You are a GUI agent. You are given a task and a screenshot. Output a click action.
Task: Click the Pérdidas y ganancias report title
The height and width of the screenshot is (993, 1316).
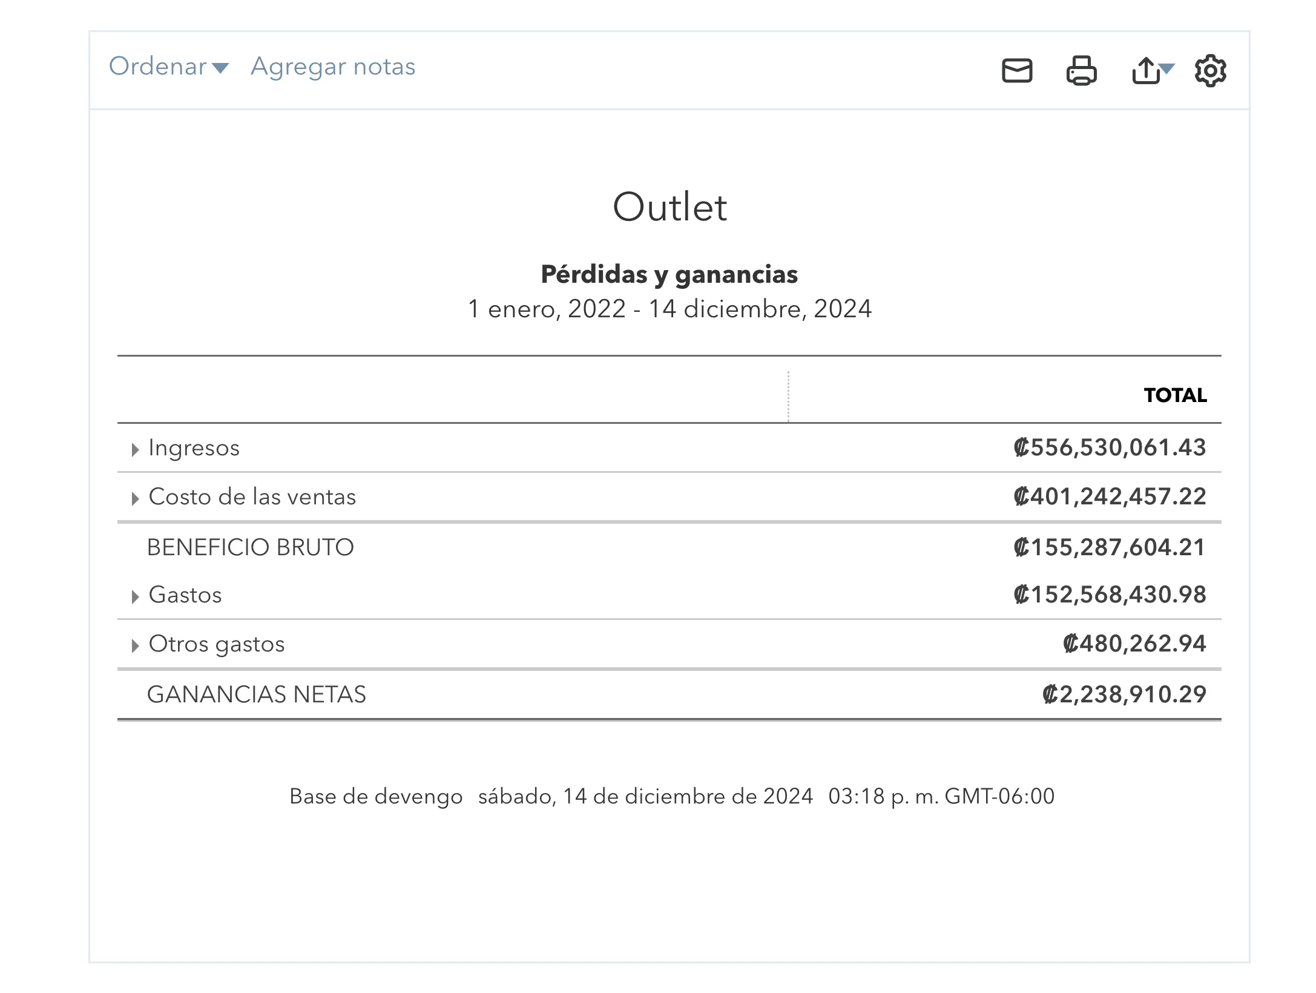pyautogui.click(x=669, y=274)
